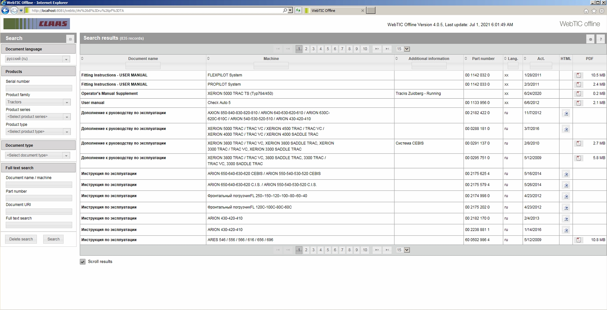
Task: Click Document name column filter box
Action: pos(143,66)
